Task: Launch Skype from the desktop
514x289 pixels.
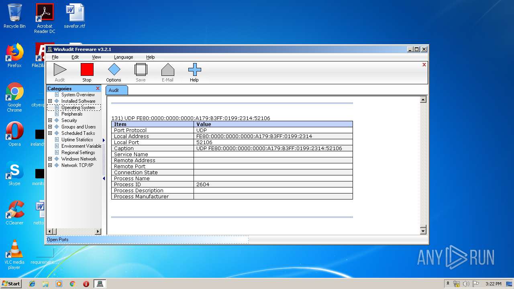Action: (x=14, y=173)
